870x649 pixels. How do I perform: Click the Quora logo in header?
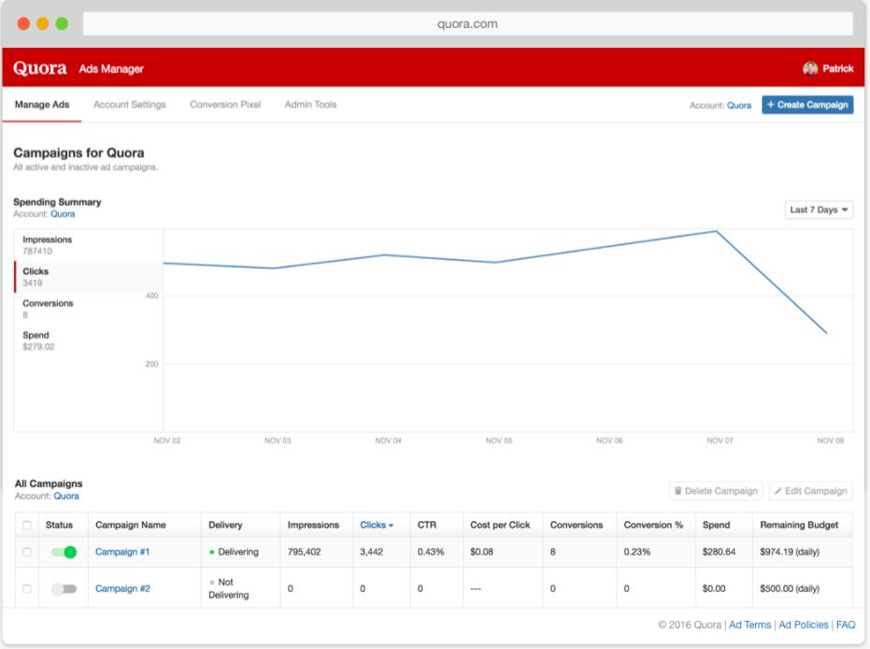(40, 67)
